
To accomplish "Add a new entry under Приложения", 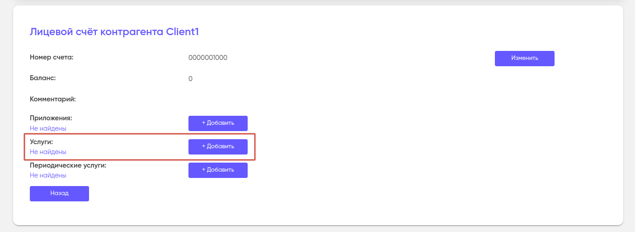I will [x=218, y=123].
